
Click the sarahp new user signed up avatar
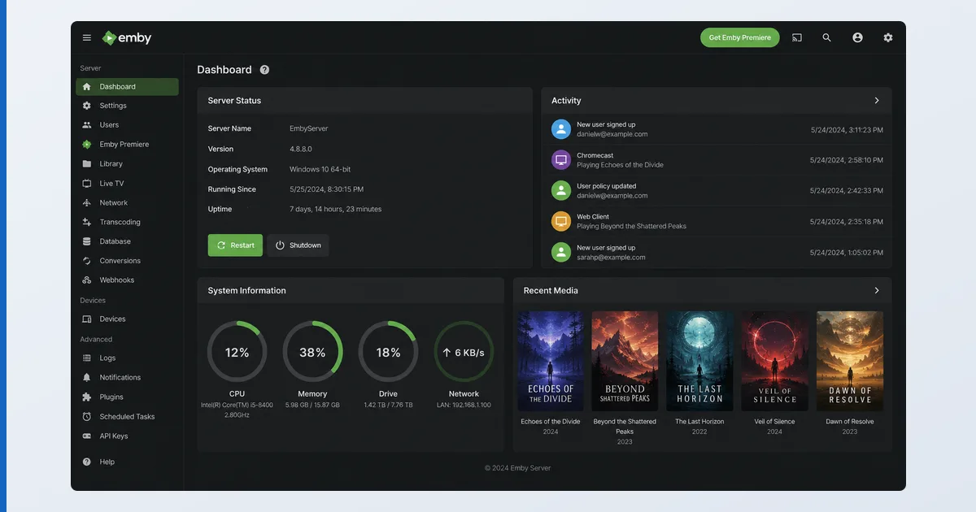click(561, 252)
